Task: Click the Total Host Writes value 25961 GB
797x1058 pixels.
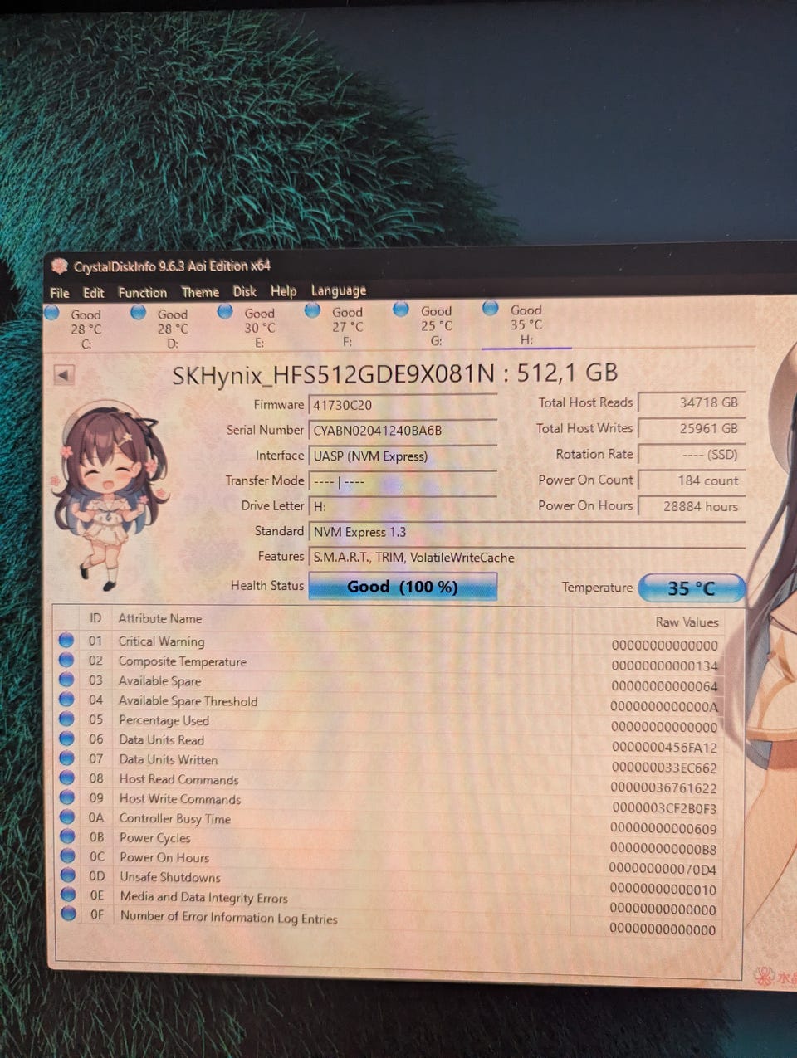Action: tap(691, 428)
